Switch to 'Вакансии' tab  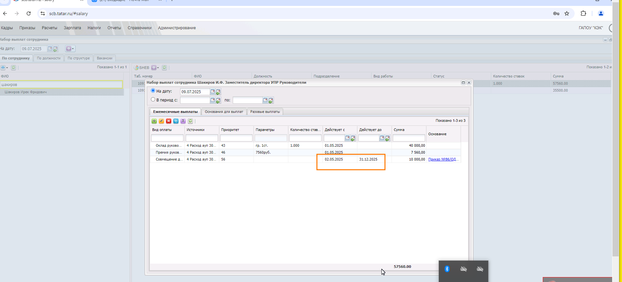point(105,58)
